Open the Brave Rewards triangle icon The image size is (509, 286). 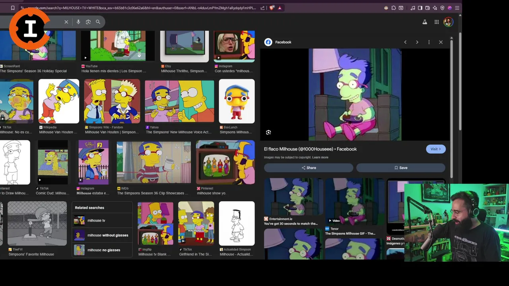[280, 8]
